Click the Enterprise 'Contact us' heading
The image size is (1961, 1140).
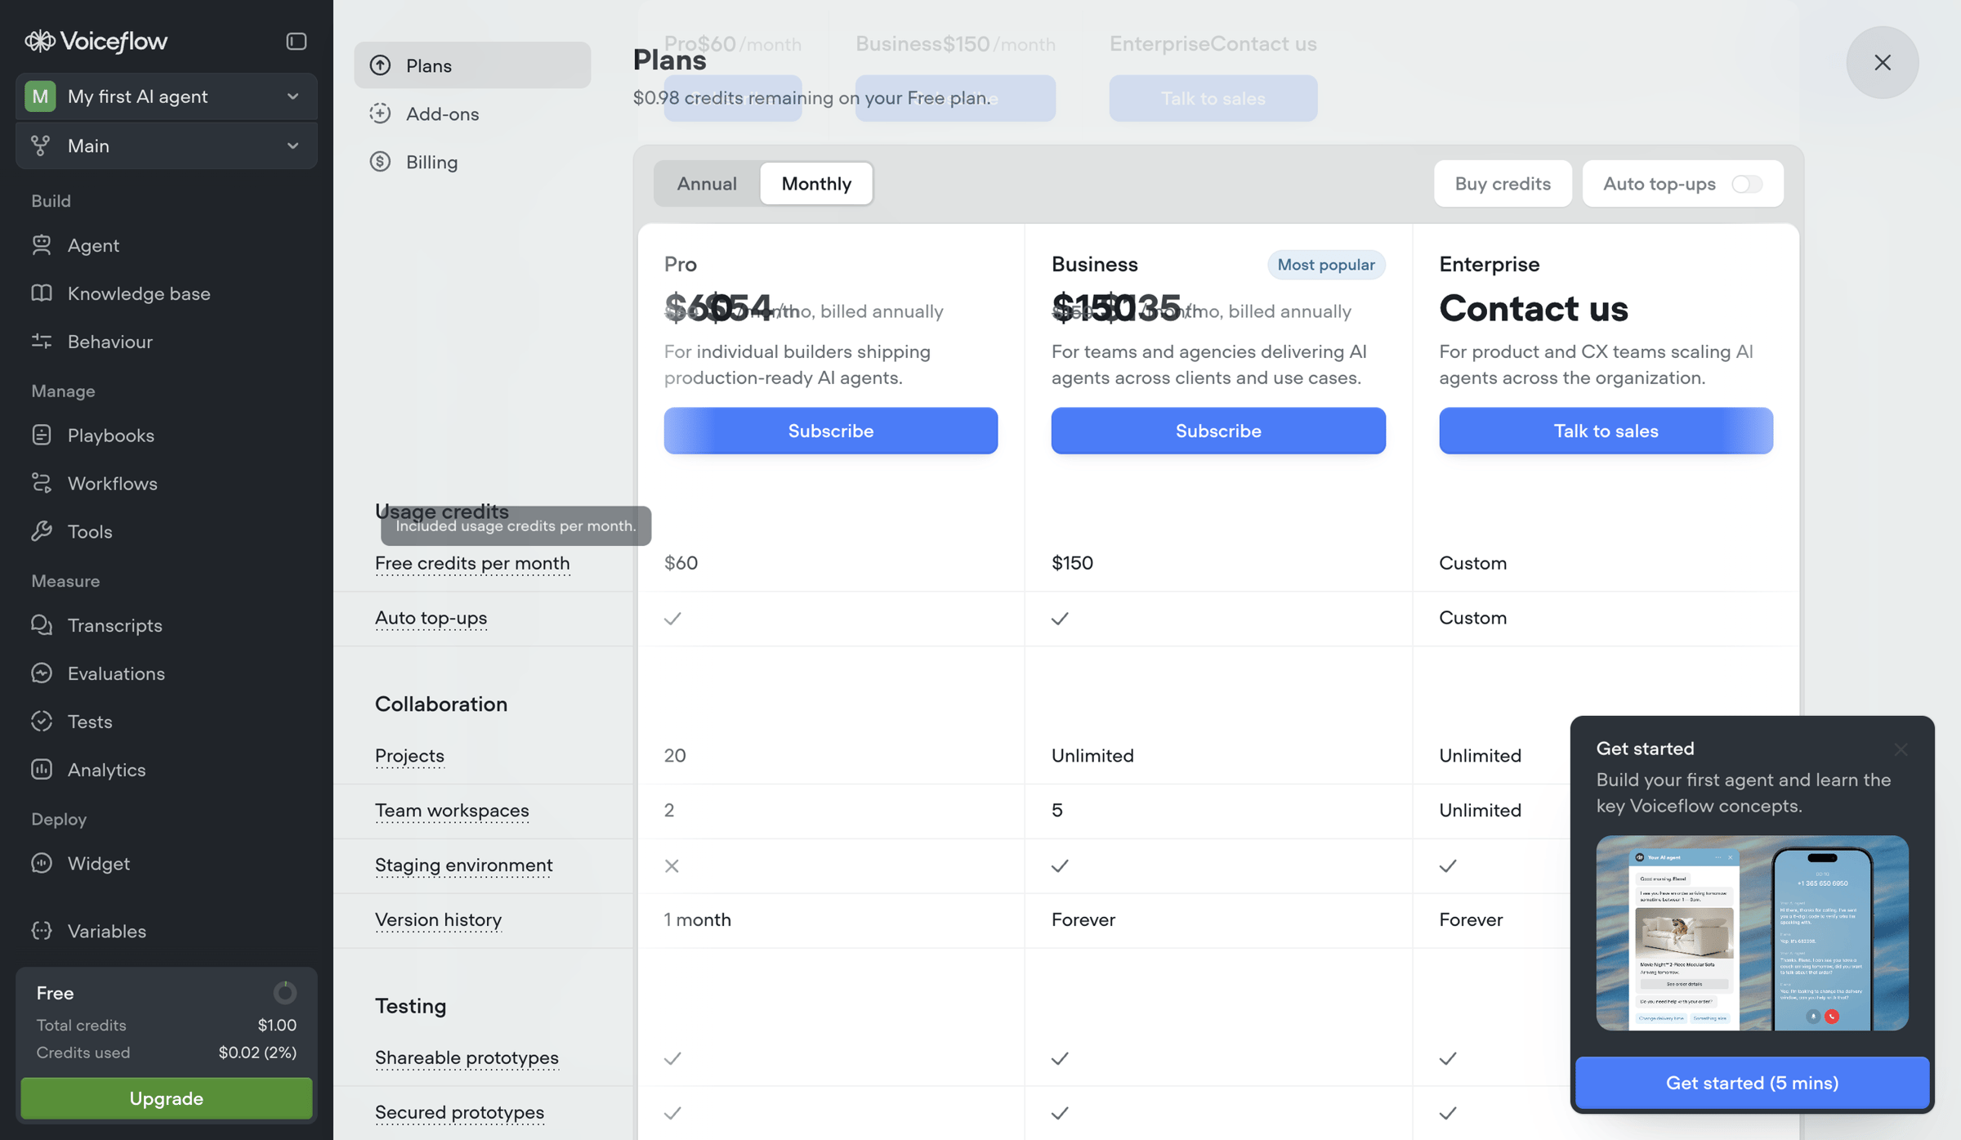point(1534,308)
